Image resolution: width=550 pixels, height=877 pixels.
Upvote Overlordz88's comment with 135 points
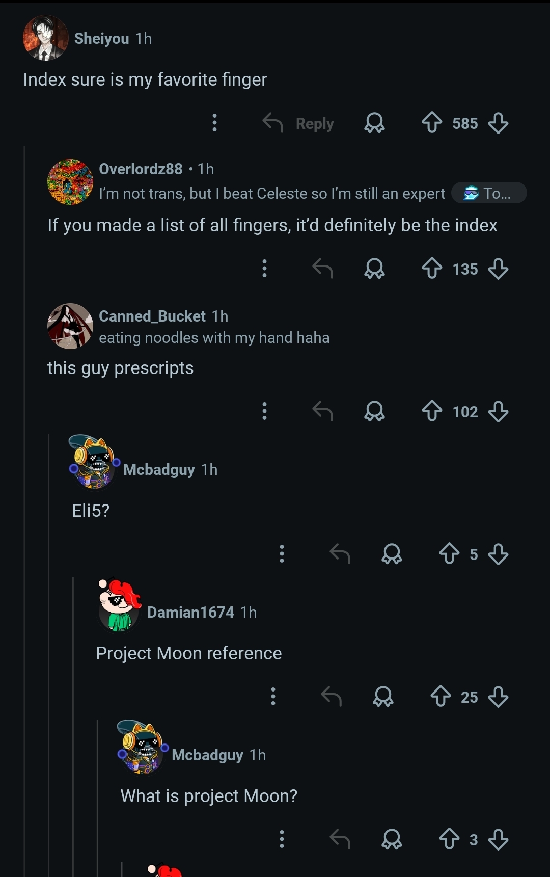432,269
